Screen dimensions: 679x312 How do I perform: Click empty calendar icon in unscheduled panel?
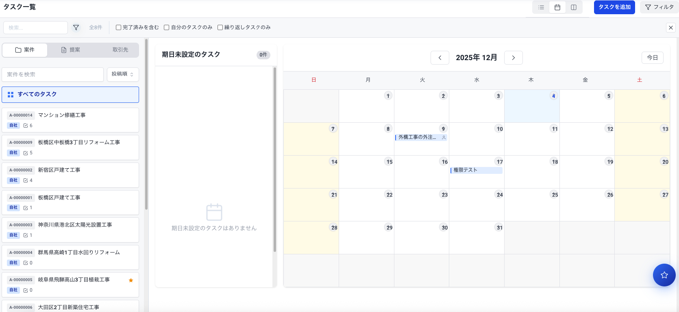pyautogui.click(x=214, y=212)
